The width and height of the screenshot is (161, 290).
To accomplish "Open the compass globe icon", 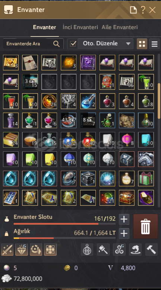I will coord(87,249).
